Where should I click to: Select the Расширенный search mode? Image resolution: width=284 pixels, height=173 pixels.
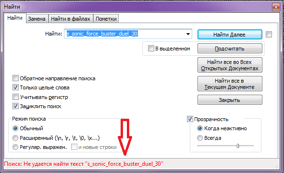pyautogui.click(x=15, y=138)
